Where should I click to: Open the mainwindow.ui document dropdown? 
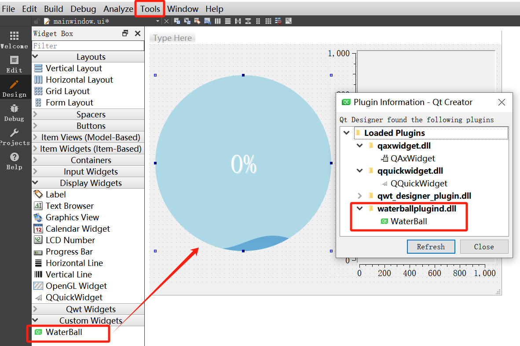click(x=157, y=22)
